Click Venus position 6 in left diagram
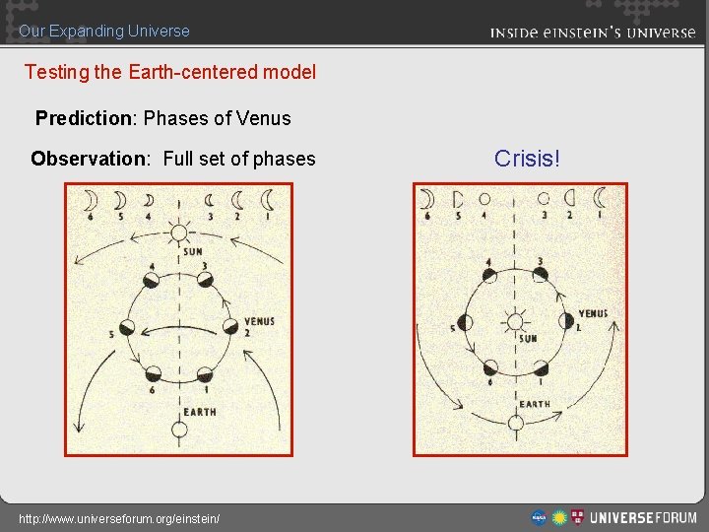709x532 pixels. (x=154, y=374)
